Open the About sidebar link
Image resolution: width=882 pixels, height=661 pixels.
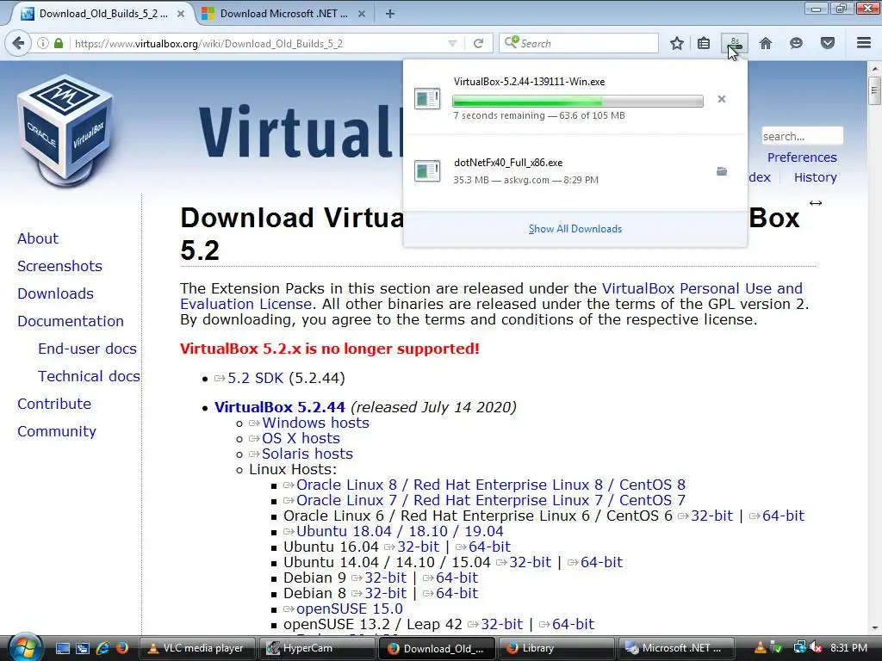[x=38, y=238]
